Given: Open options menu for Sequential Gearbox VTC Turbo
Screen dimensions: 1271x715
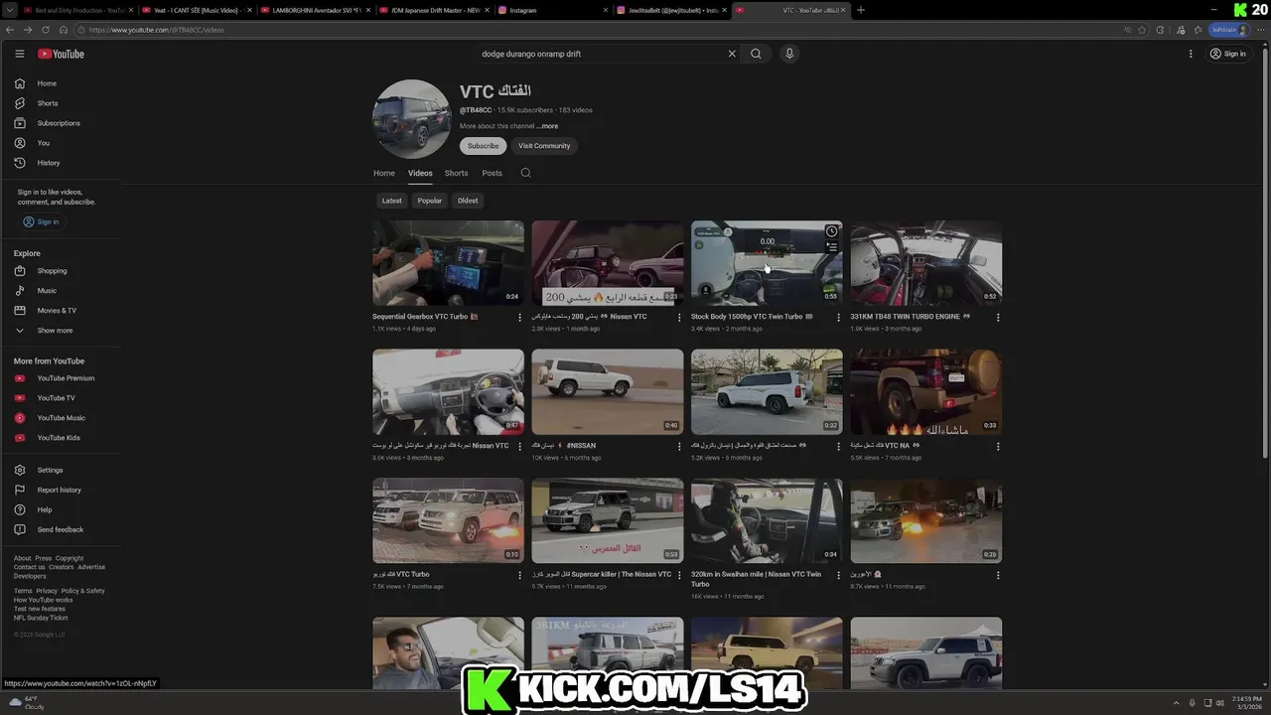Looking at the screenshot, I should pos(519,318).
